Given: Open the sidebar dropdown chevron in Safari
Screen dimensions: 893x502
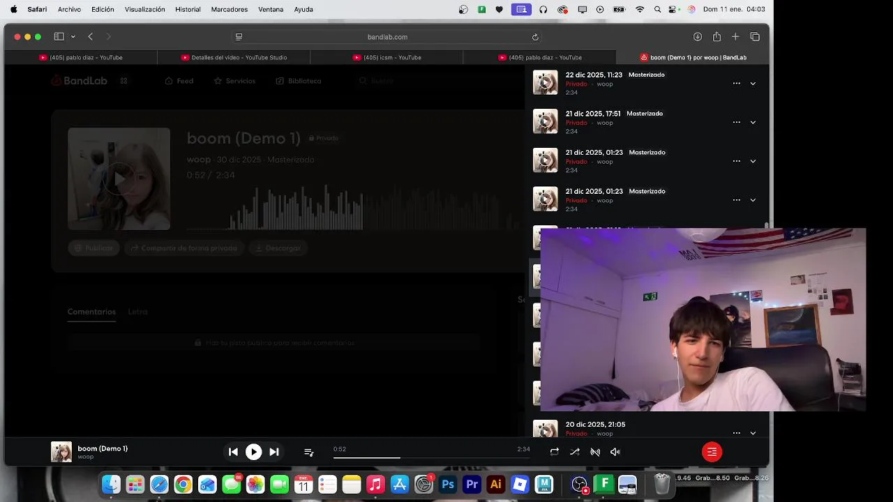Looking at the screenshot, I should [x=73, y=37].
